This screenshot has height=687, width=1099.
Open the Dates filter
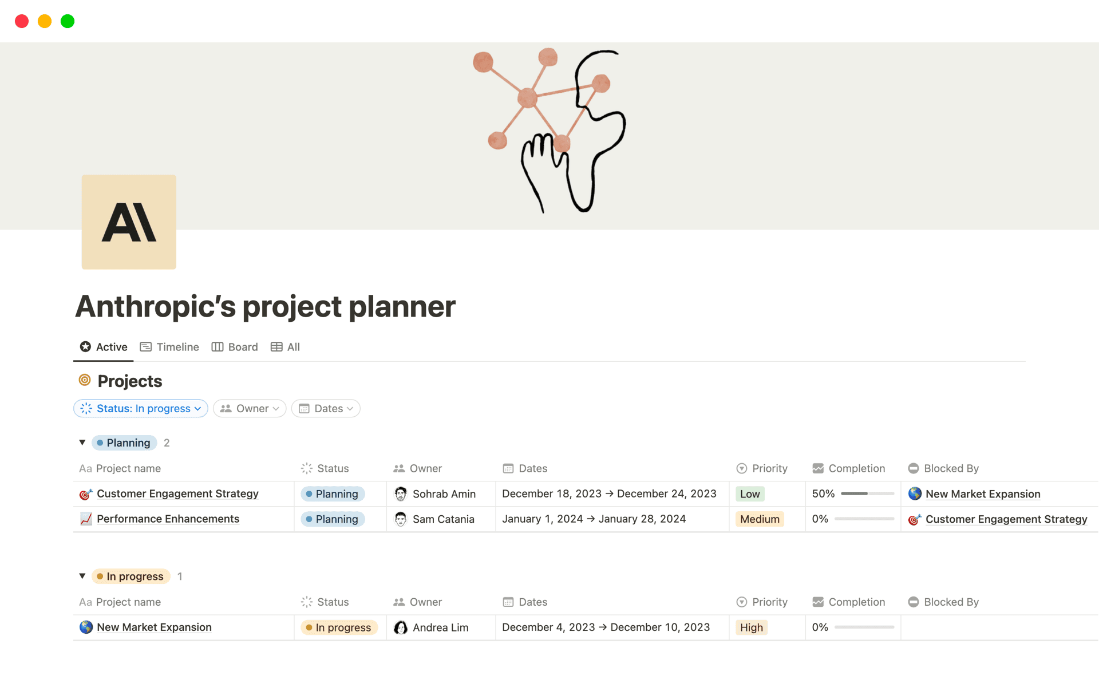tap(325, 408)
